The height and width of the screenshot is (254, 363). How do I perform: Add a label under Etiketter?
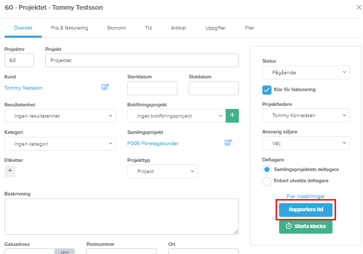pos(10,171)
